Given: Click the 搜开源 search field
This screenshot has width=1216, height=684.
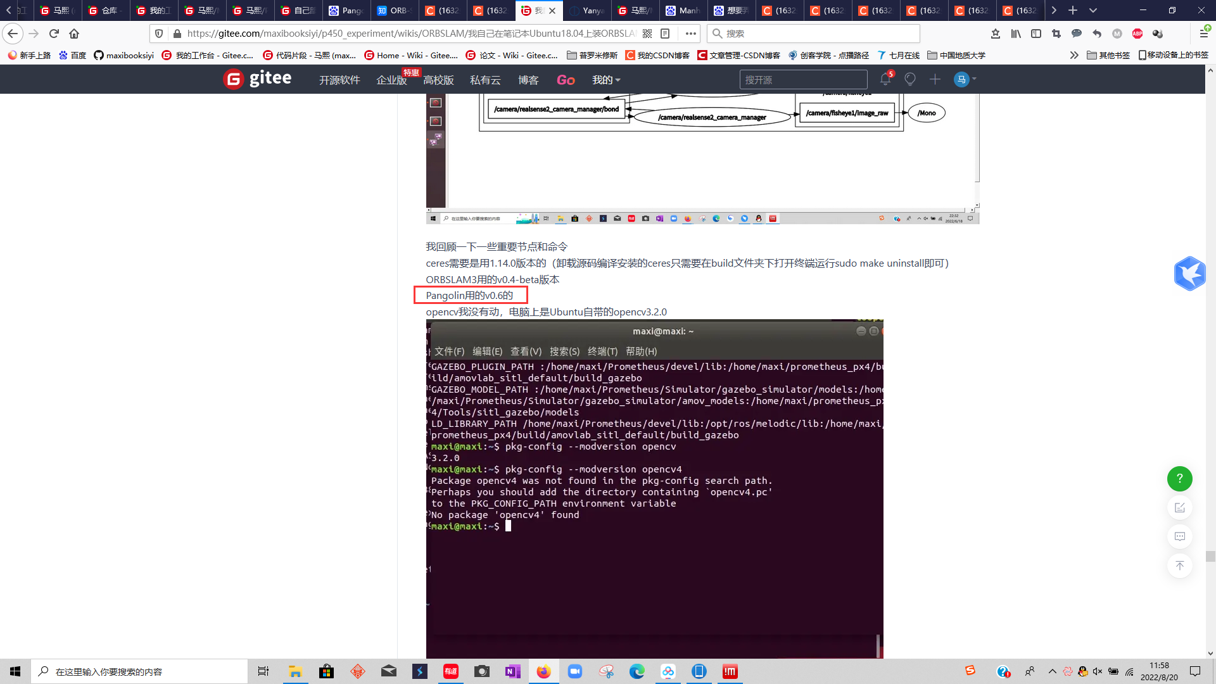Looking at the screenshot, I should pos(802,80).
